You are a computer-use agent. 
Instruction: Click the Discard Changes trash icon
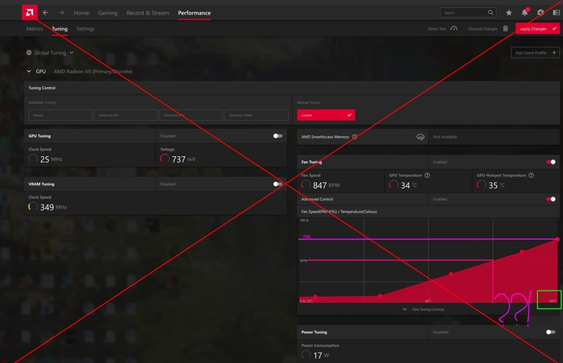[506, 28]
